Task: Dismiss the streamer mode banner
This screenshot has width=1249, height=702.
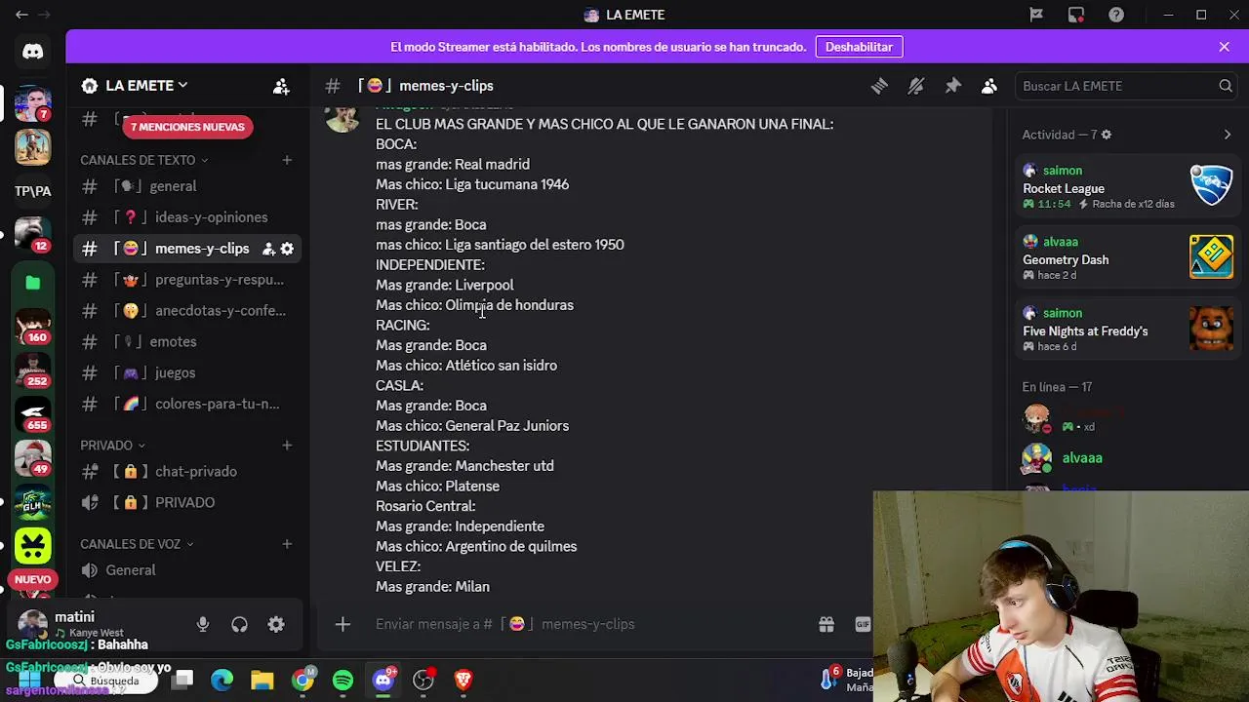Action: pyautogui.click(x=1224, y=47)
